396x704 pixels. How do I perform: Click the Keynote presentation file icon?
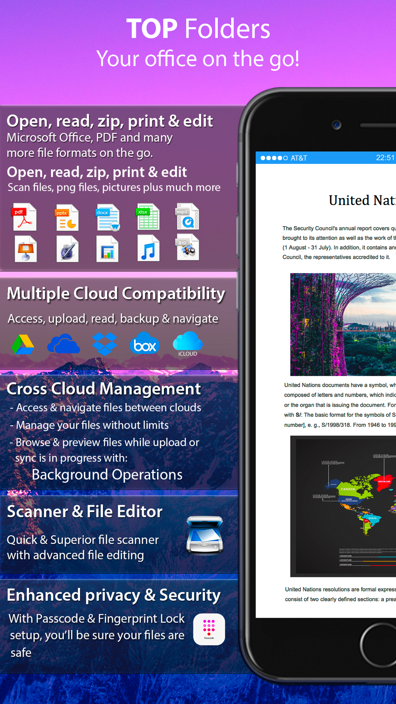point(26,249)
